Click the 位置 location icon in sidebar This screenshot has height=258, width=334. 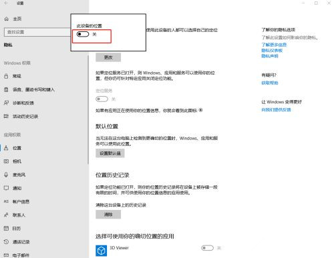coord(6,148)
